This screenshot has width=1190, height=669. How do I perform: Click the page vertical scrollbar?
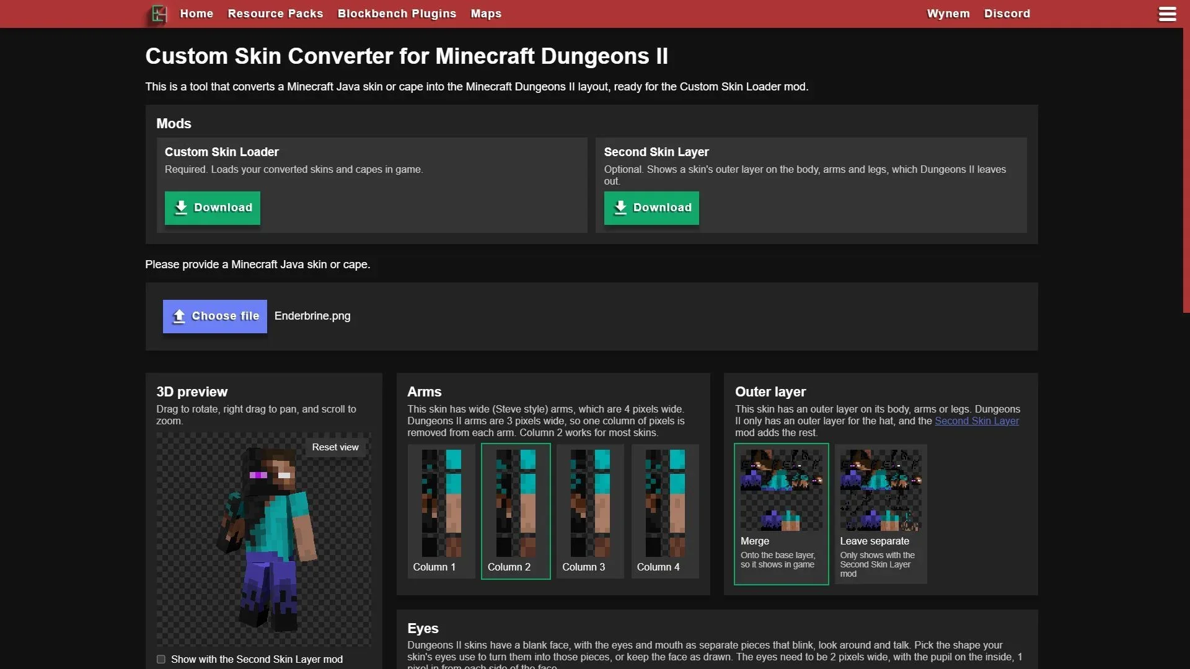coord(1186,170)
